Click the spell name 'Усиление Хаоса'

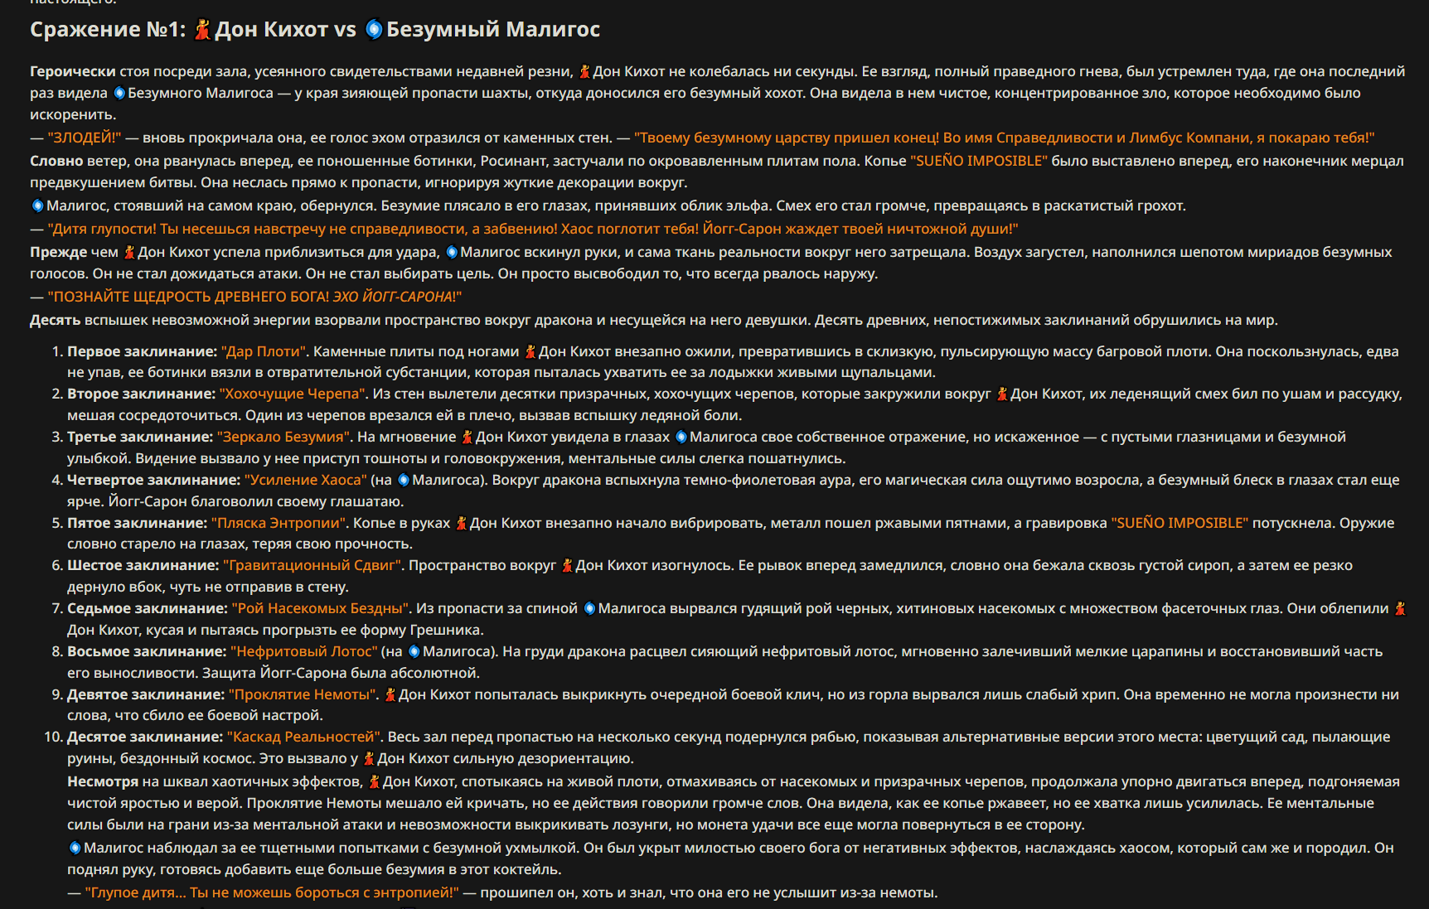[x=305, y=480]
